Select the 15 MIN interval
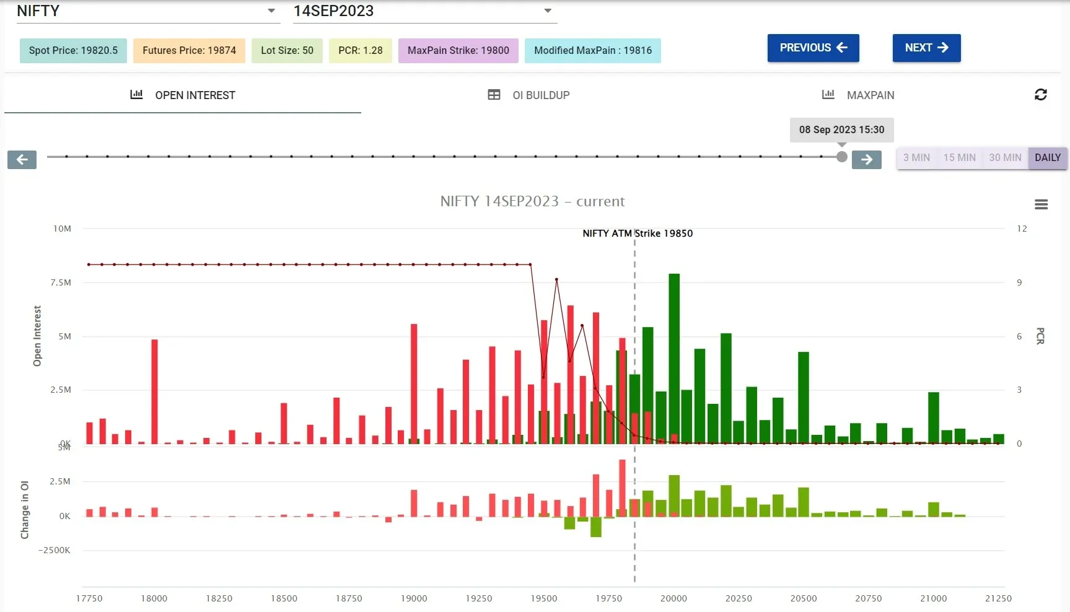The height and width of the screenshot is (612, 1070). [x=959, y=158]
